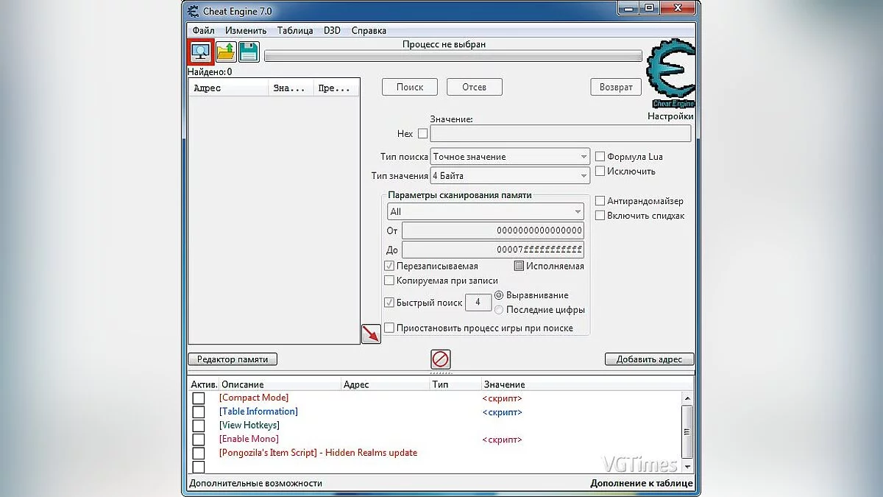Click the Cheat Engine logo
This screenshot has width=883, height=497.
tap(670, 74)
